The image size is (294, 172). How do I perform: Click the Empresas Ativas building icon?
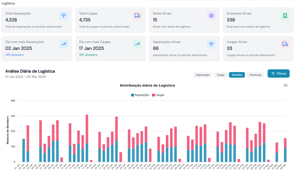(x=285, y=16)
